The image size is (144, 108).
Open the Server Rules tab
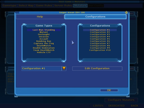[x=63, y=5]
